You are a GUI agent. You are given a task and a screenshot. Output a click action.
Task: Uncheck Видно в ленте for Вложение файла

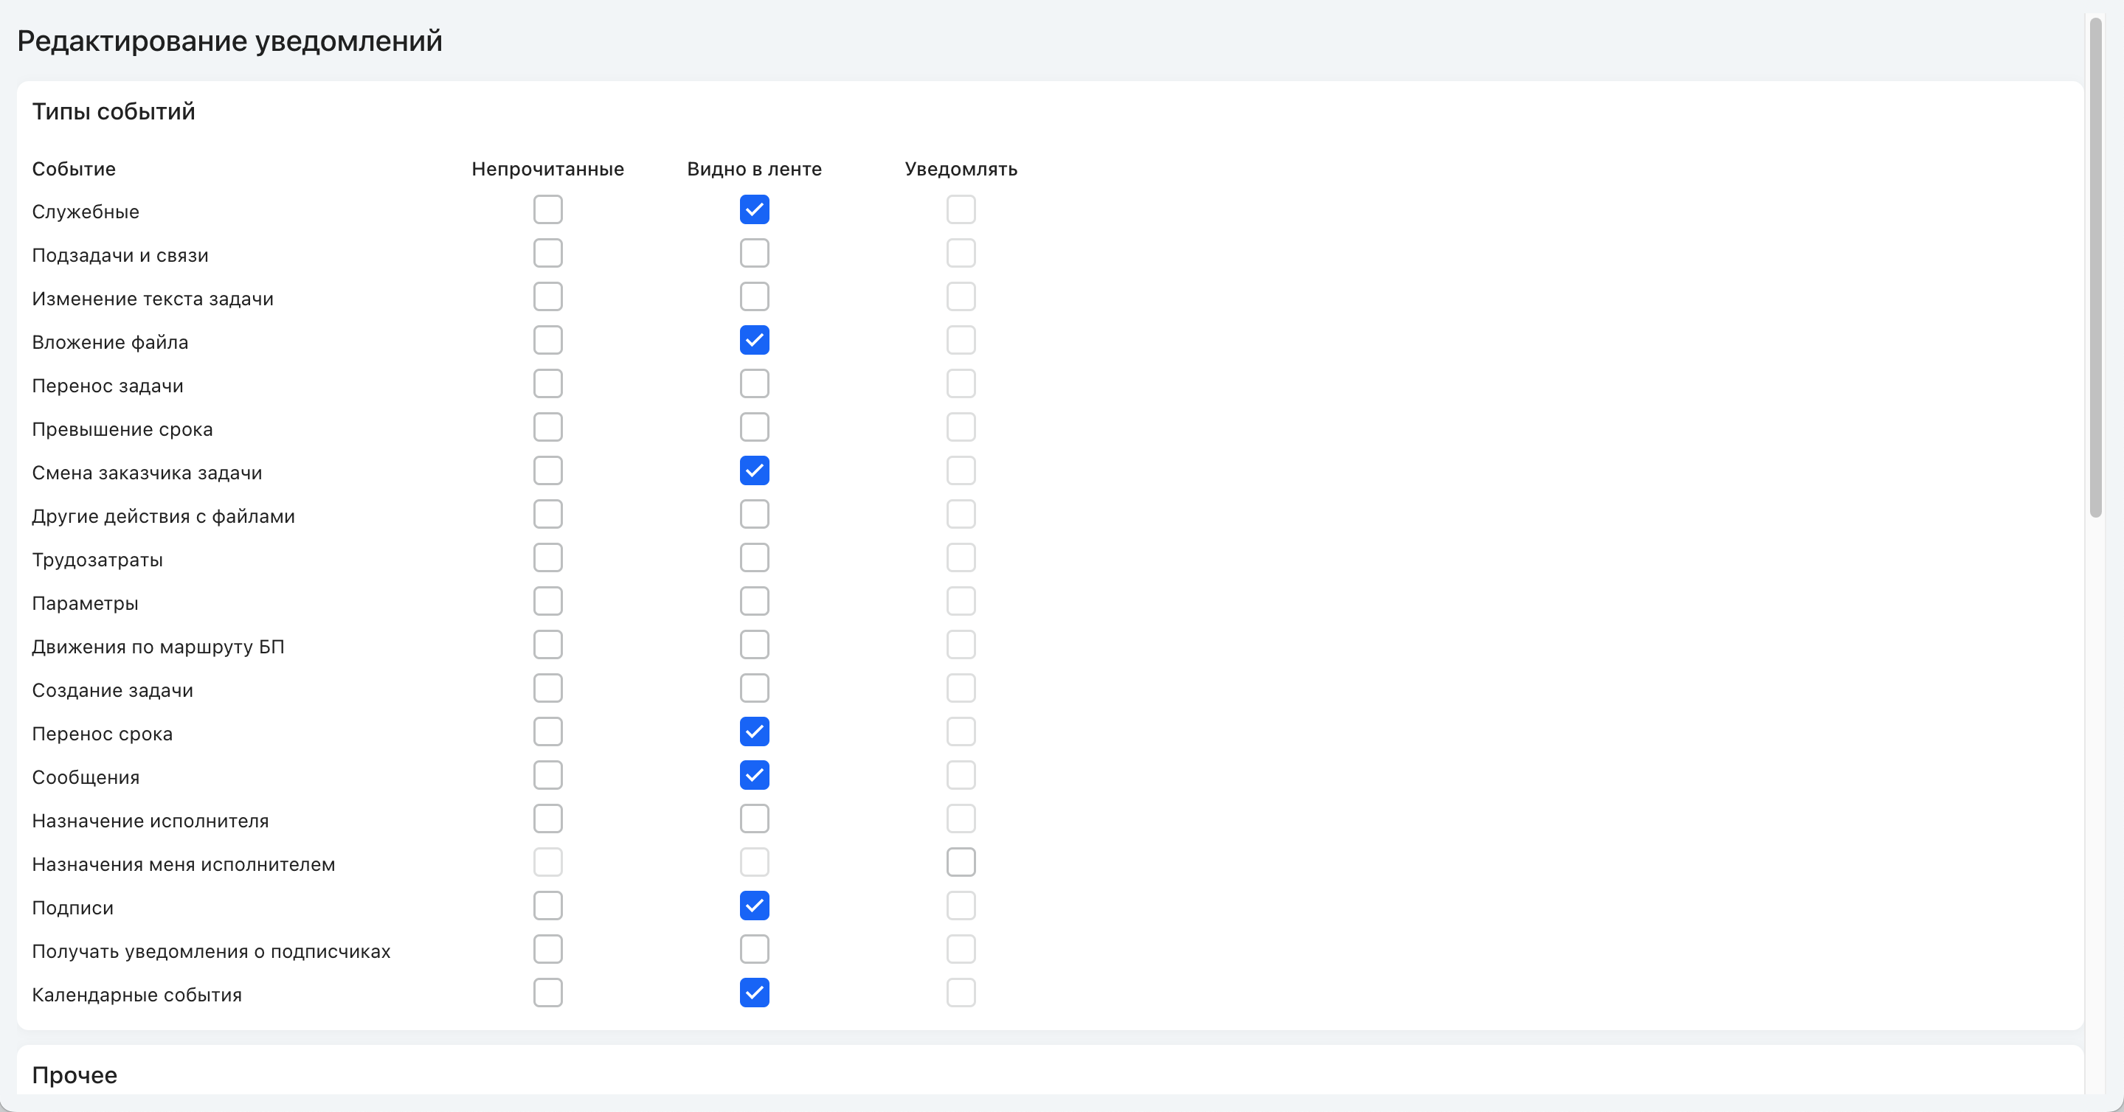point(755,340)
